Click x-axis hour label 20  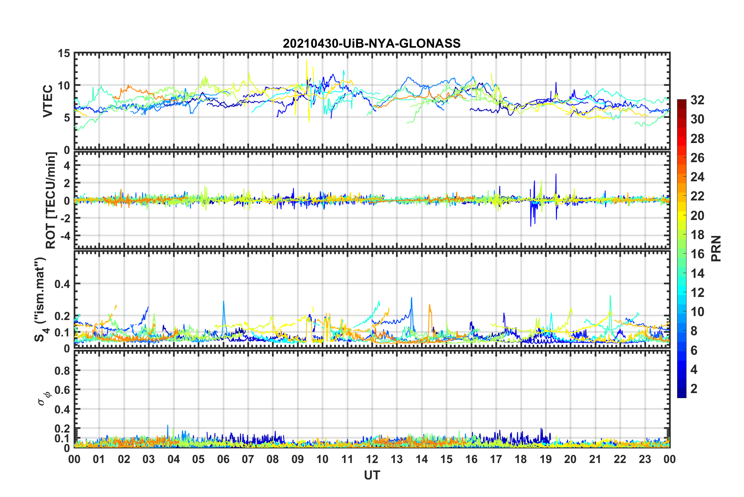click(570, 459)
